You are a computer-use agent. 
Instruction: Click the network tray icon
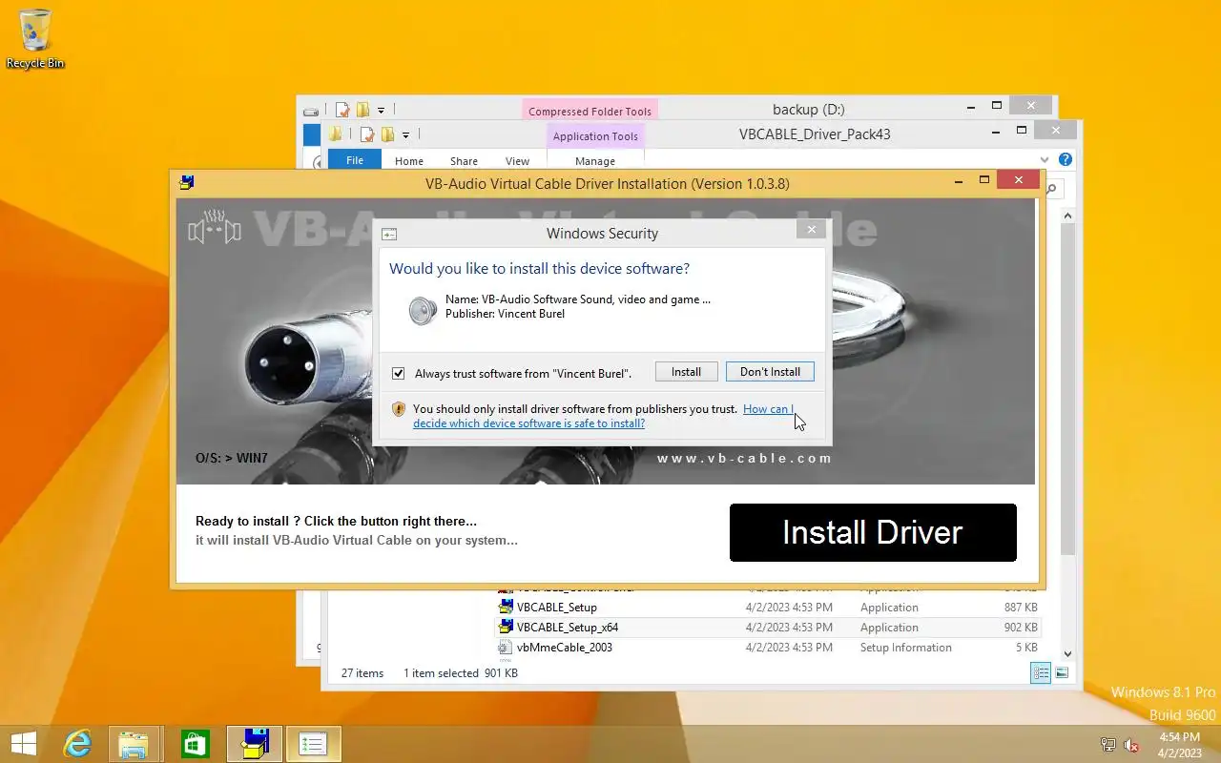pos(1107,745)
